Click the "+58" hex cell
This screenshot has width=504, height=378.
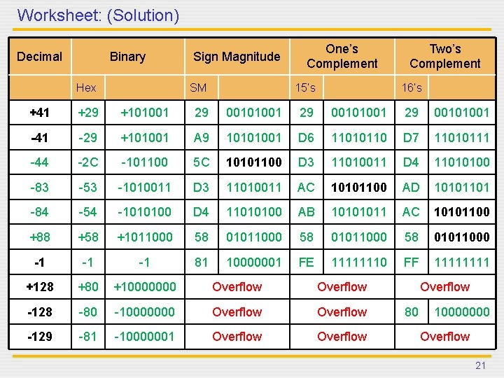coord(88,237)
